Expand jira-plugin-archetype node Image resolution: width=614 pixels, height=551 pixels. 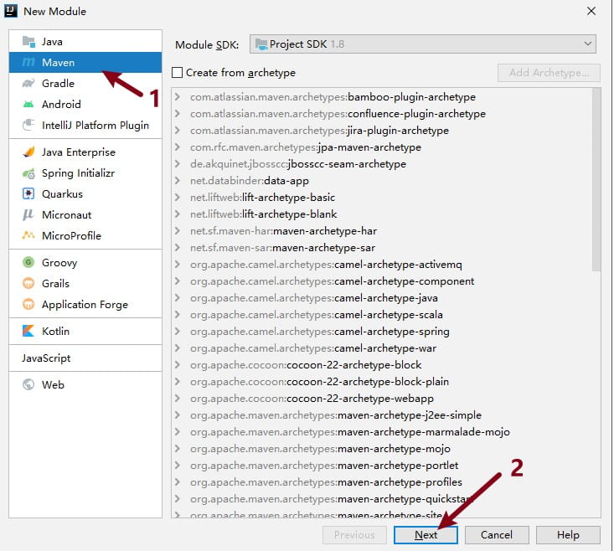coord(178,131)
